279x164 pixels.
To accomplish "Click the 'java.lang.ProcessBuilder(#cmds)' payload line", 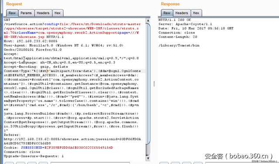I will (x=71, y=114).
